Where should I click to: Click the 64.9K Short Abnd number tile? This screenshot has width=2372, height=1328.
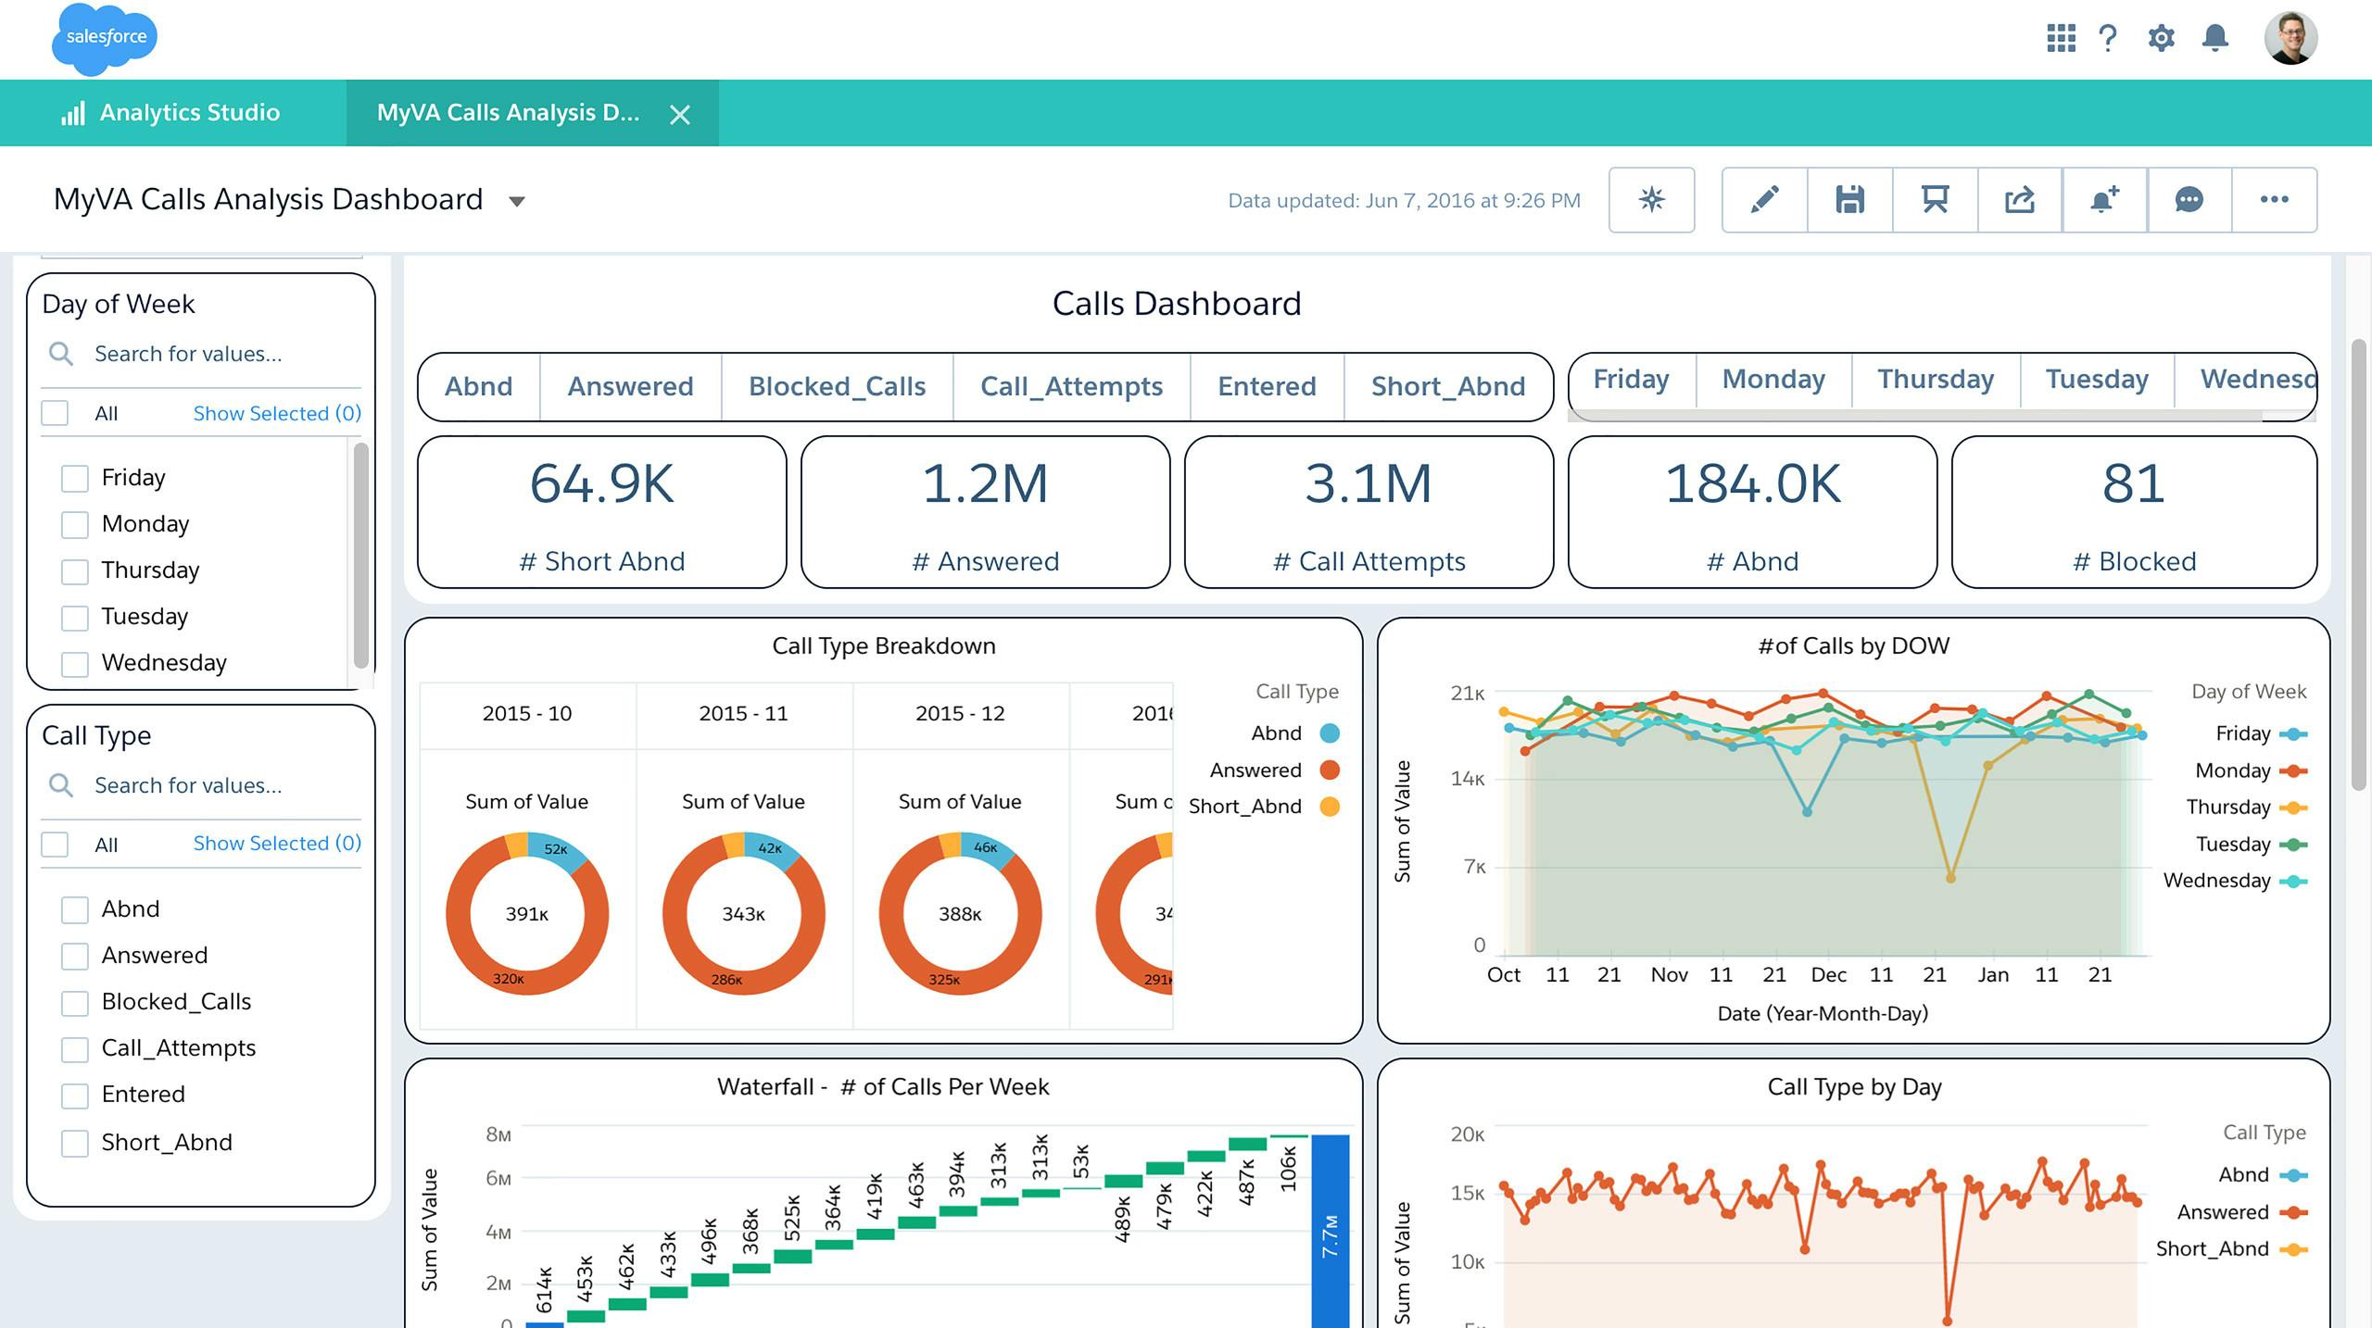pos(602,512)
